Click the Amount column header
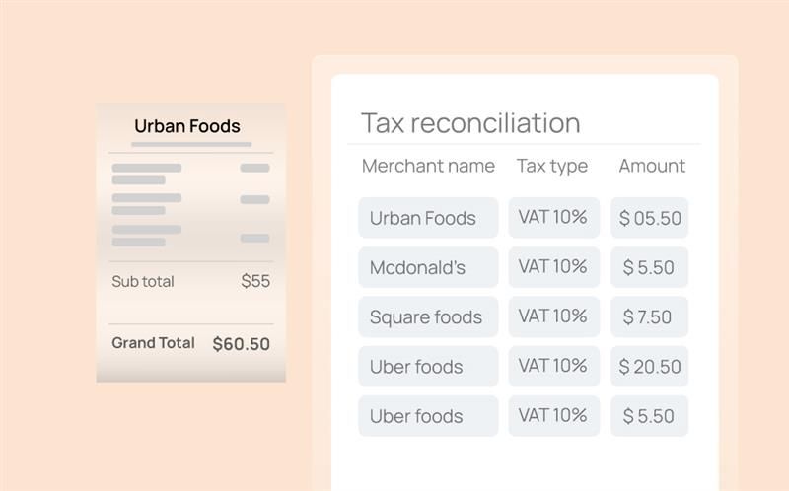The image size is (789, 491). click(652, 166)
